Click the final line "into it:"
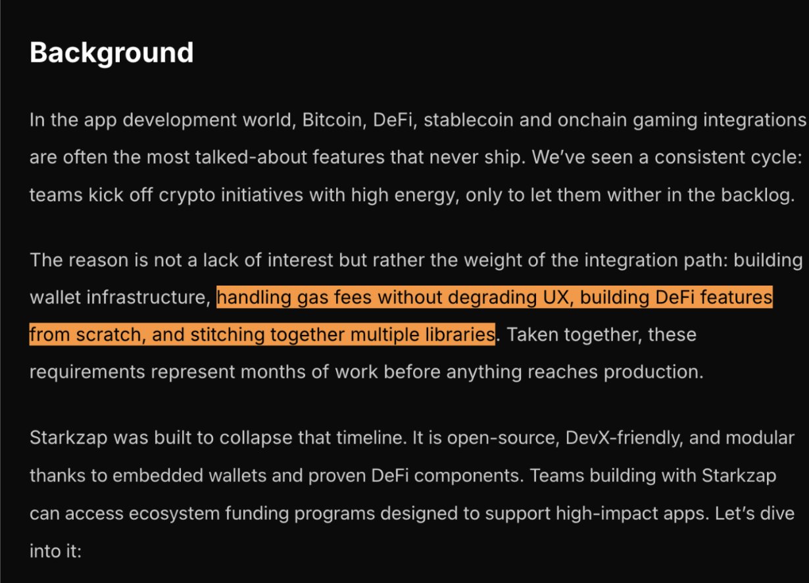 pyautogui.click(x=55, y=550)
